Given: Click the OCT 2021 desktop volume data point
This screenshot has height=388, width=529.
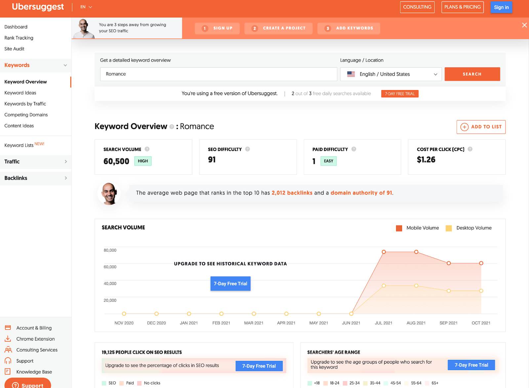Looking at the screenshot, I should click(x=481, y=291).
